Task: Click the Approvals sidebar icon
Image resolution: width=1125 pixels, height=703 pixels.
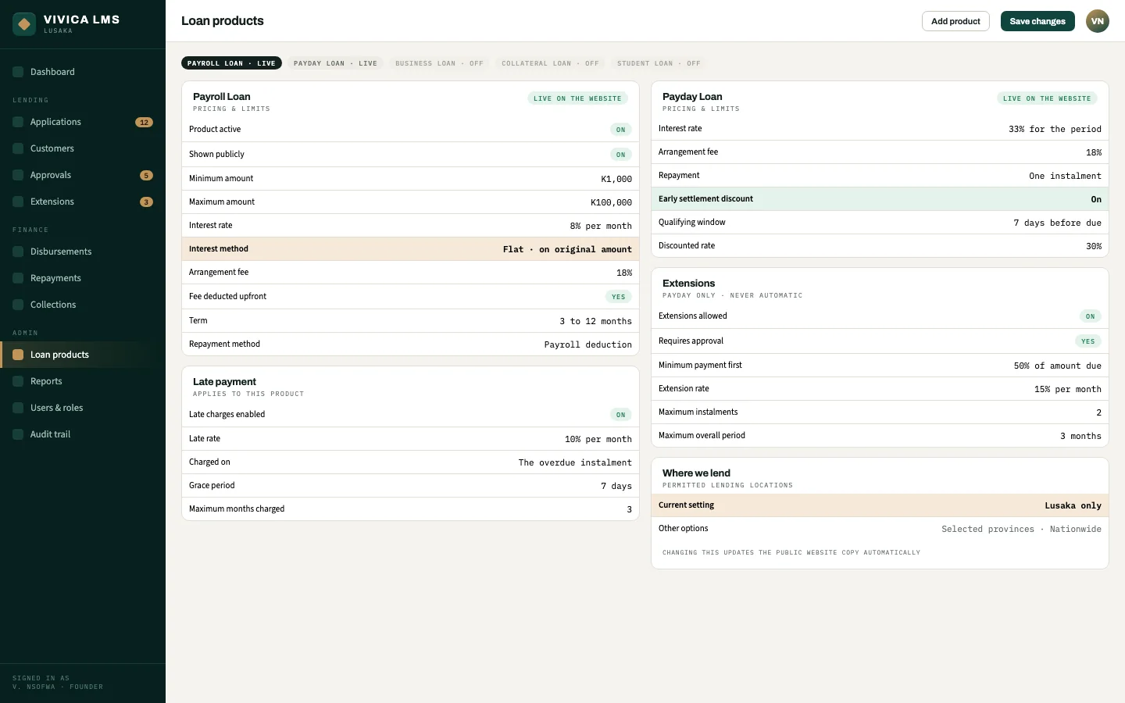Action: (x=18, y=175)
